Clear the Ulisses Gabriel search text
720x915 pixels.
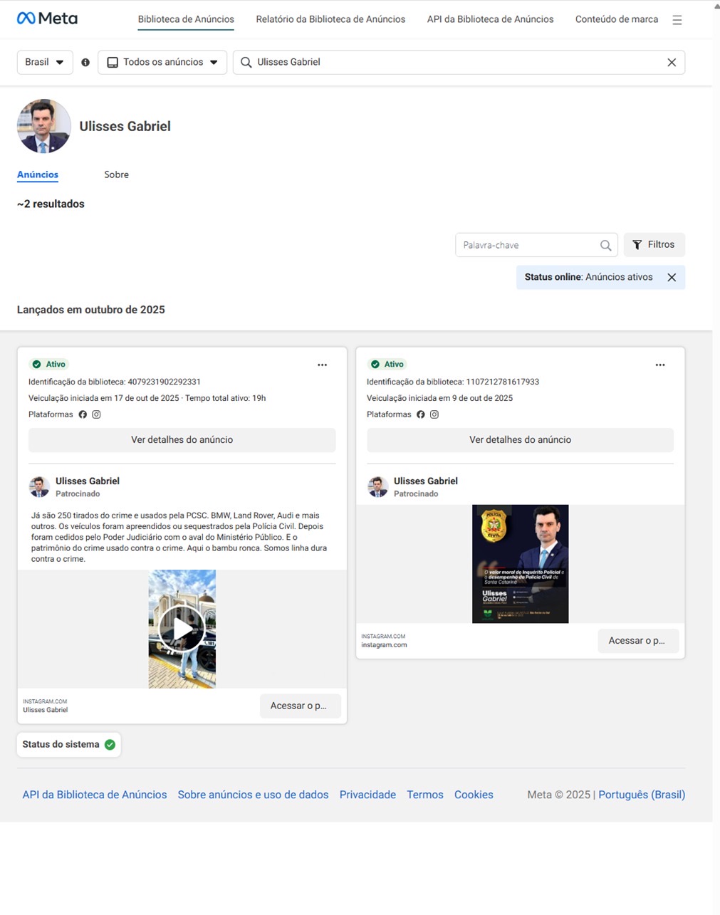point(672,63)
